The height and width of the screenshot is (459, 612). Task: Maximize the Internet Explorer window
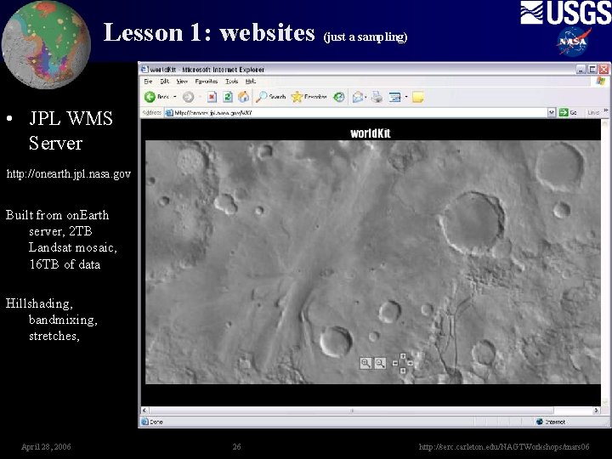click(592, 70)
